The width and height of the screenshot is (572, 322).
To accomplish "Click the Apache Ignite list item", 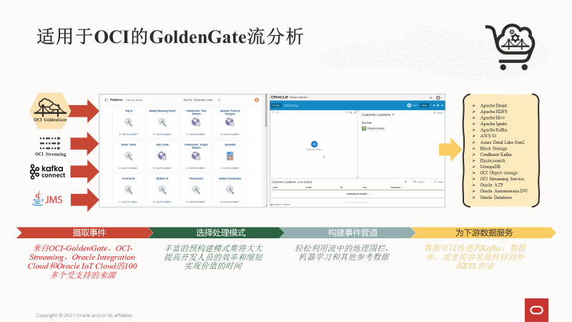I will pyautogui.click(x=493, y=124).
